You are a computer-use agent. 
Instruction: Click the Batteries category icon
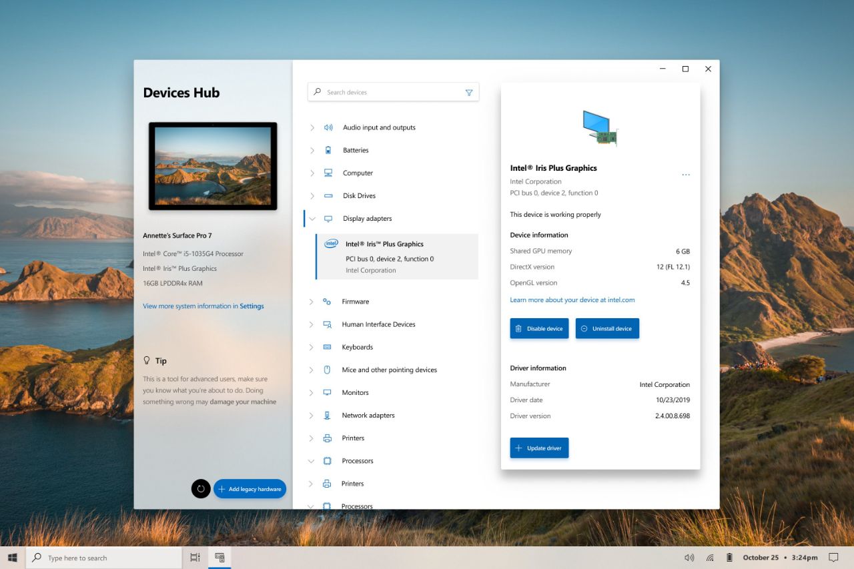328,150
